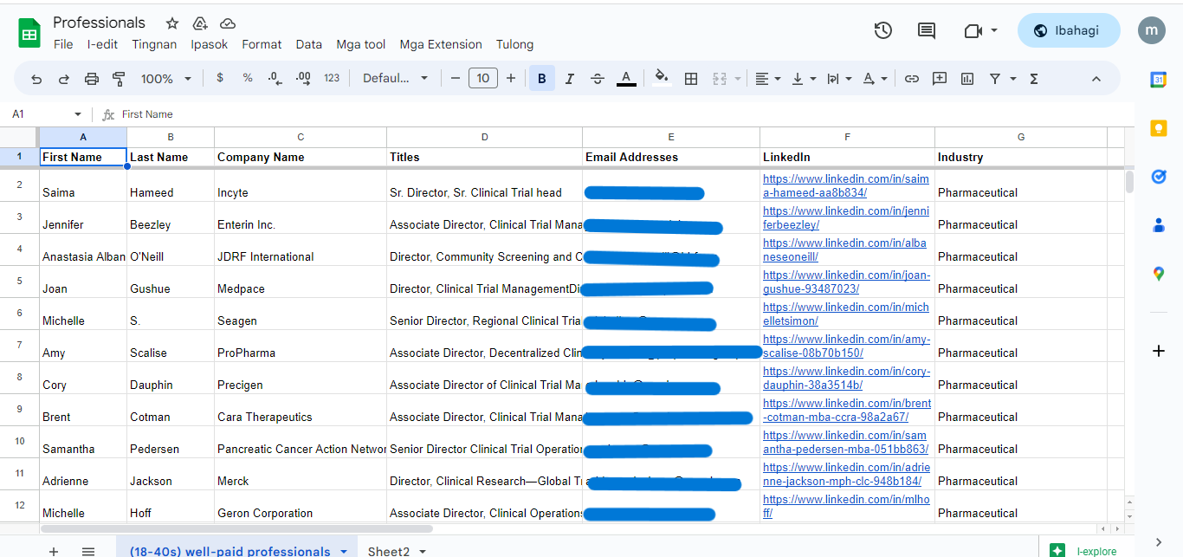Click the Print icon in toolbar
Viewport: 1183px width, 557px height.
[x=92, y=79]
